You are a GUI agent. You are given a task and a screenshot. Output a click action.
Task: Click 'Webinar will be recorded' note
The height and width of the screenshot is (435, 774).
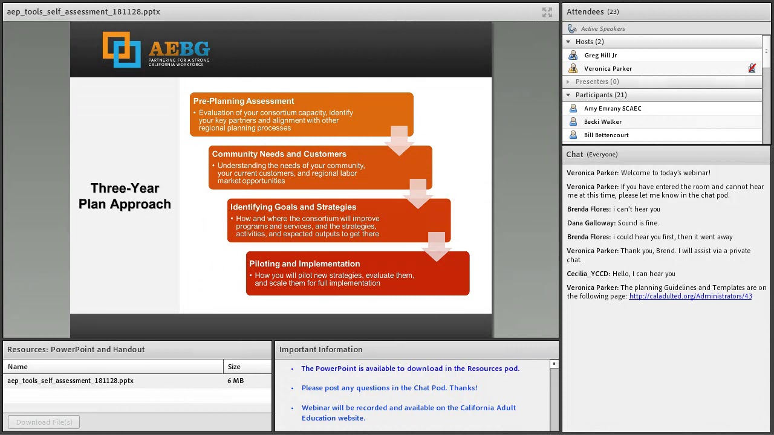point(409,413)
